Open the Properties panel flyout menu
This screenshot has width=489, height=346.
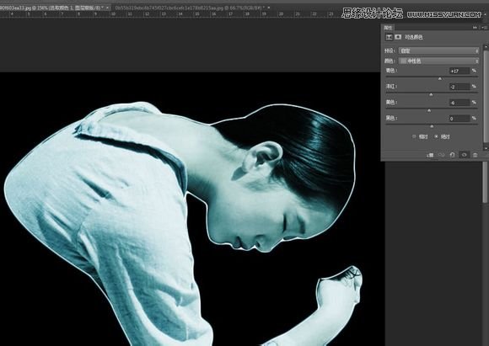click(x=484, y=28)
